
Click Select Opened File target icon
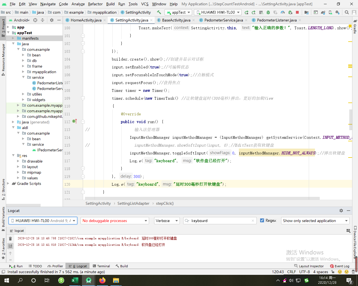pyautogui.click(x=35, y=20)
